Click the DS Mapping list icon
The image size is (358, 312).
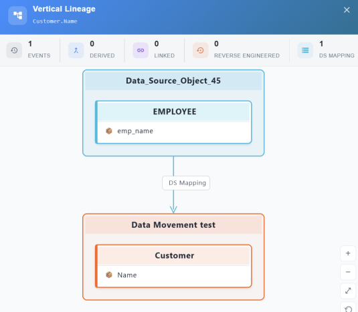[x=305, y=50]
